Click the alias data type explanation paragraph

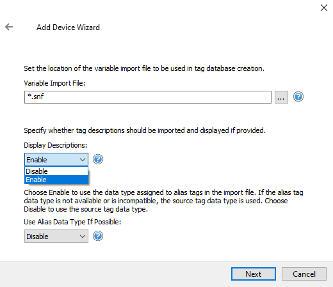point(163,201)
